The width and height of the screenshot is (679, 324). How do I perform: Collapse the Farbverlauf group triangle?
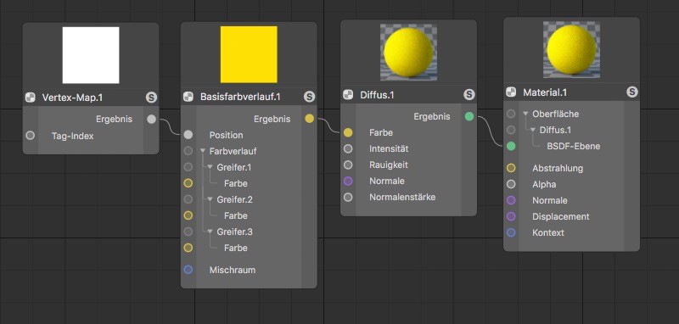click(x=203, y=152)
